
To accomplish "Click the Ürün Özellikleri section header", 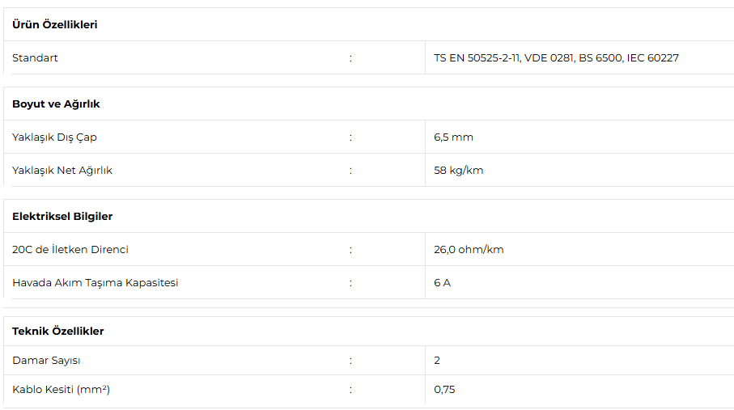I will (x=55, y=24).
